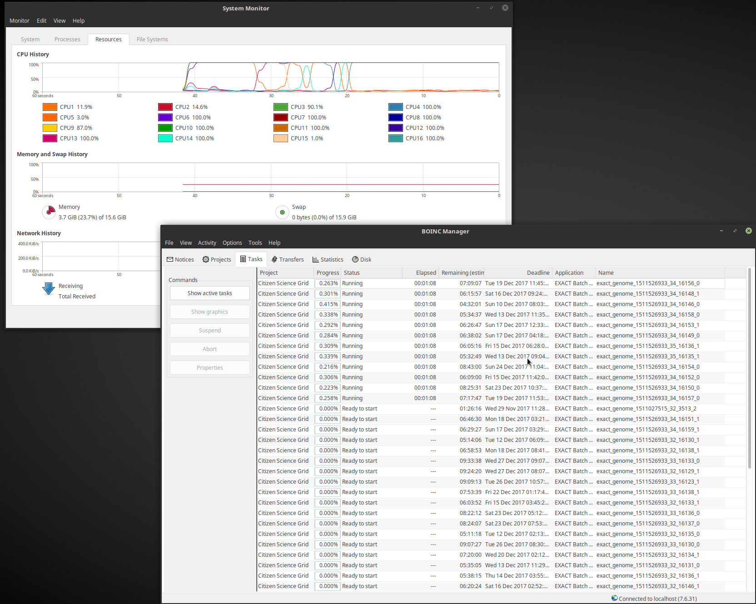Click the Suspend button
756x604 pixels.
pos(210,331)
